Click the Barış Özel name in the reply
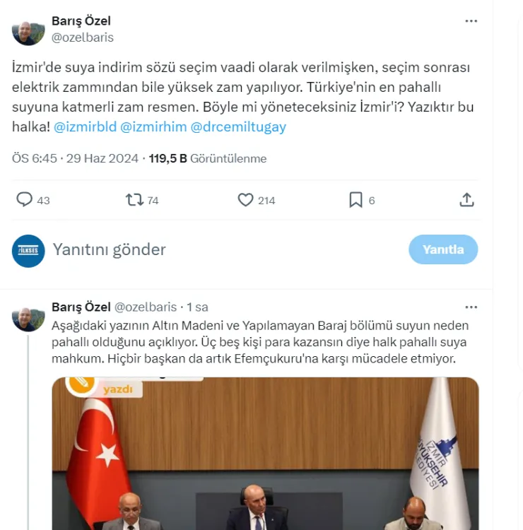The width and height of the screenshot is (523, 530). click(x=81, y=307)
